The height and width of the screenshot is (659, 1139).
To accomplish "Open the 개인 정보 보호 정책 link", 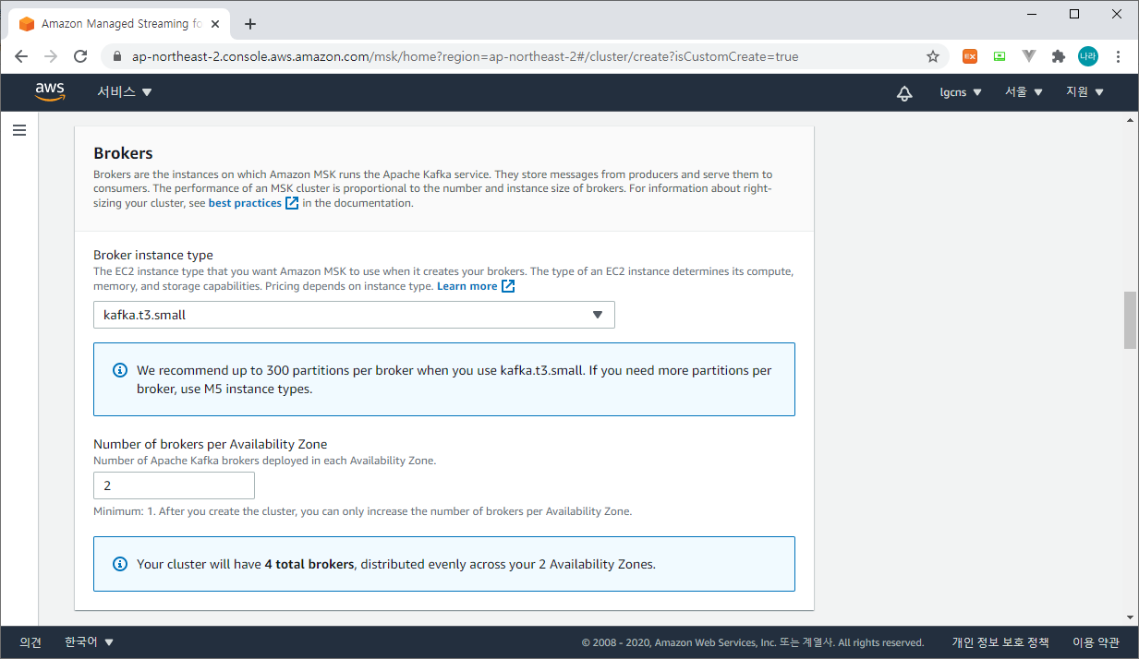I will (x=1000, y=642).
